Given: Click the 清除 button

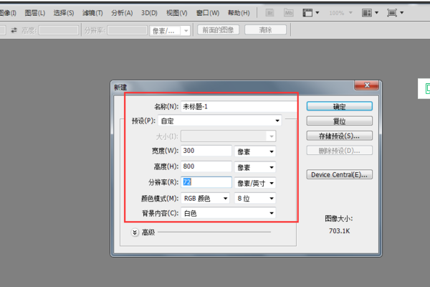Looking at the screenshot, I should pyautogui.click(x=265, y=29).
